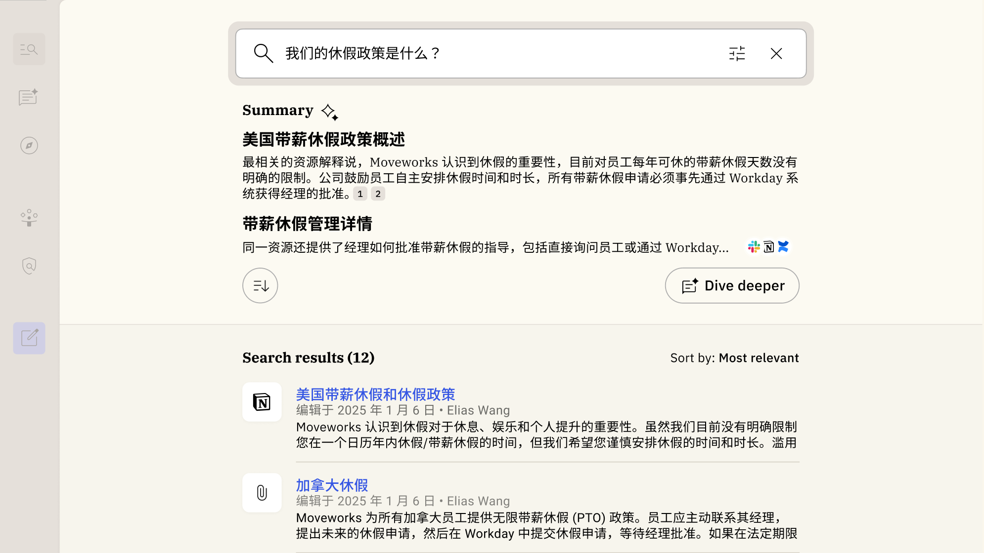Open the shield search icon in sidebar
984x553 pixels.
pos(29,266)
